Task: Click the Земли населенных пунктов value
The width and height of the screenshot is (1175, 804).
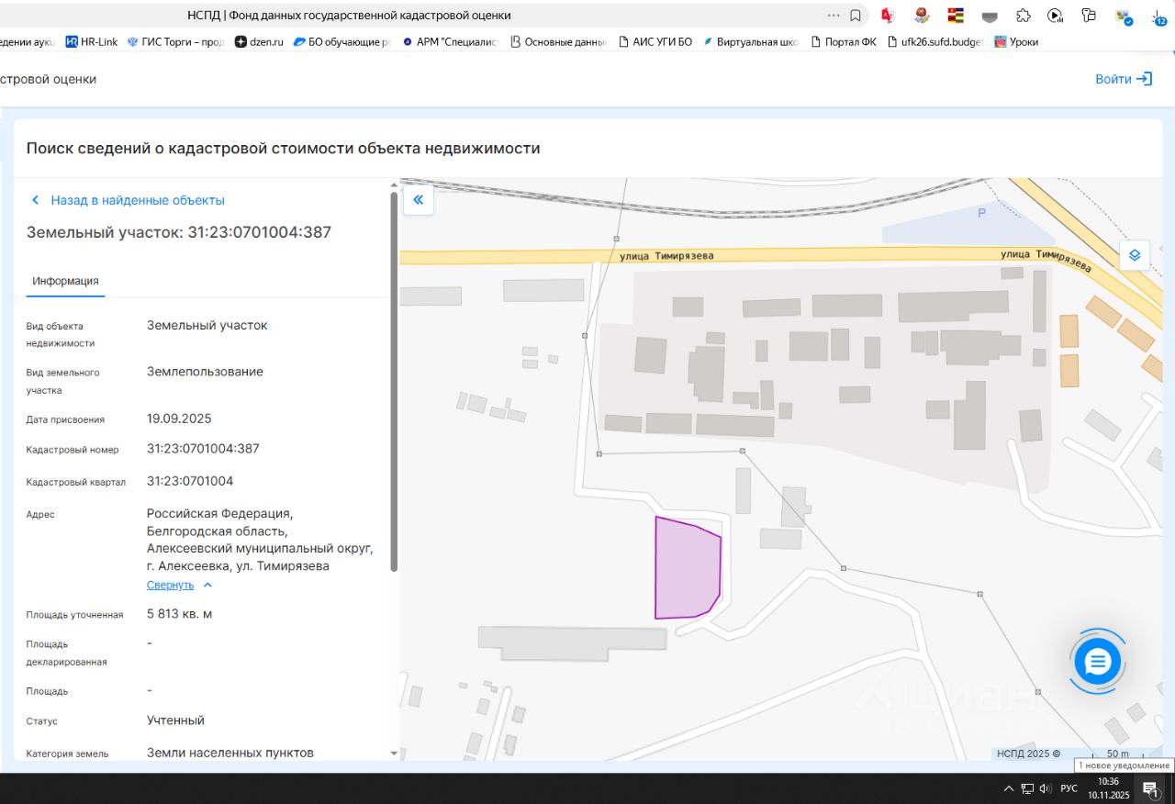Action: pyautogui.click(x=230, y=753)
